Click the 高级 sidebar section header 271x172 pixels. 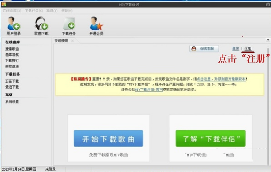tap(9, 95)
